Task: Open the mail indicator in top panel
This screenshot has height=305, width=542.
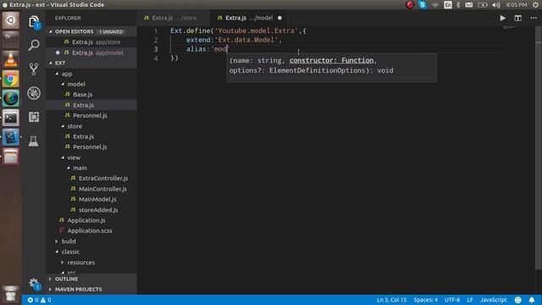Action: (468, 5)
